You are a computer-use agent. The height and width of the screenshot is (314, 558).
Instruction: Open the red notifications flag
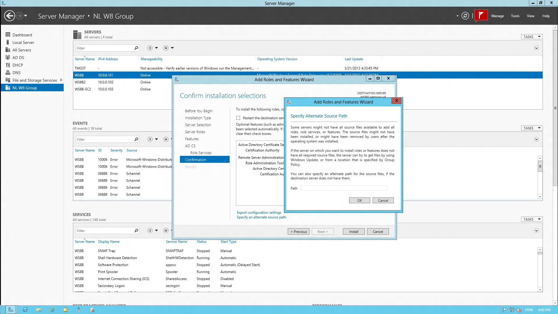tap(481, 16)
